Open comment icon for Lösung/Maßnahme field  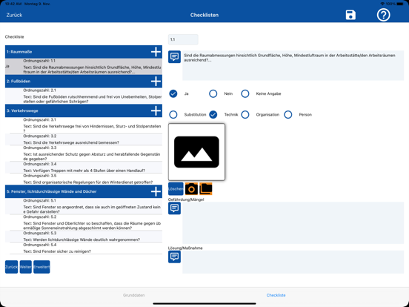[x=174, y=257]
